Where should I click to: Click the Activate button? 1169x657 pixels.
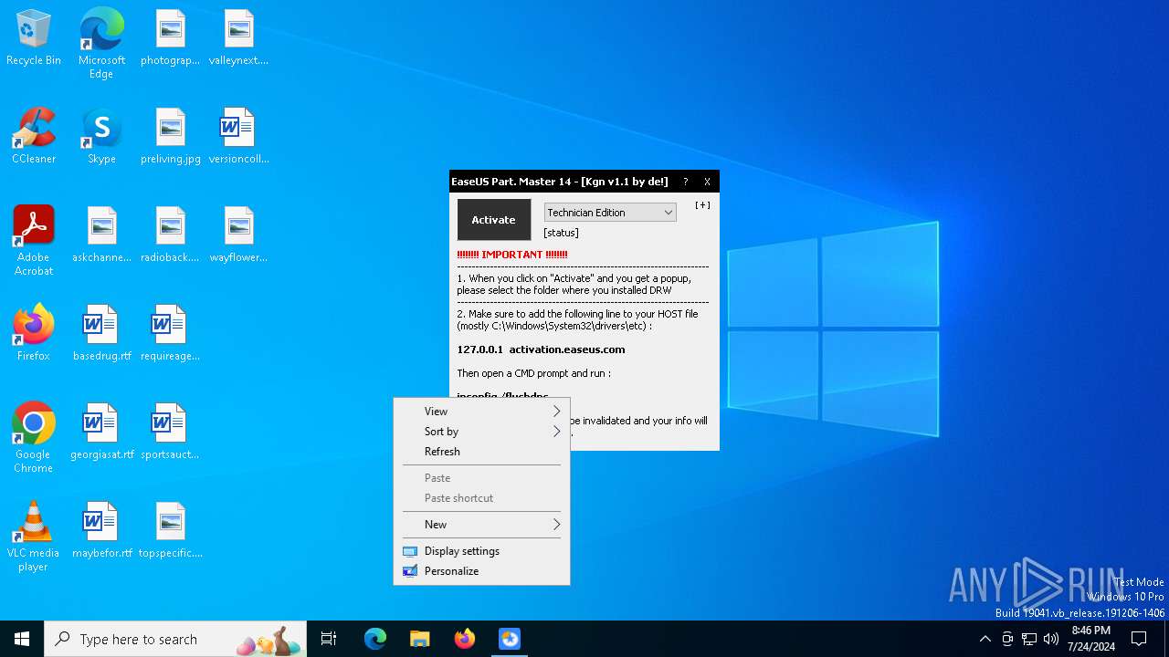coord(493,220)
